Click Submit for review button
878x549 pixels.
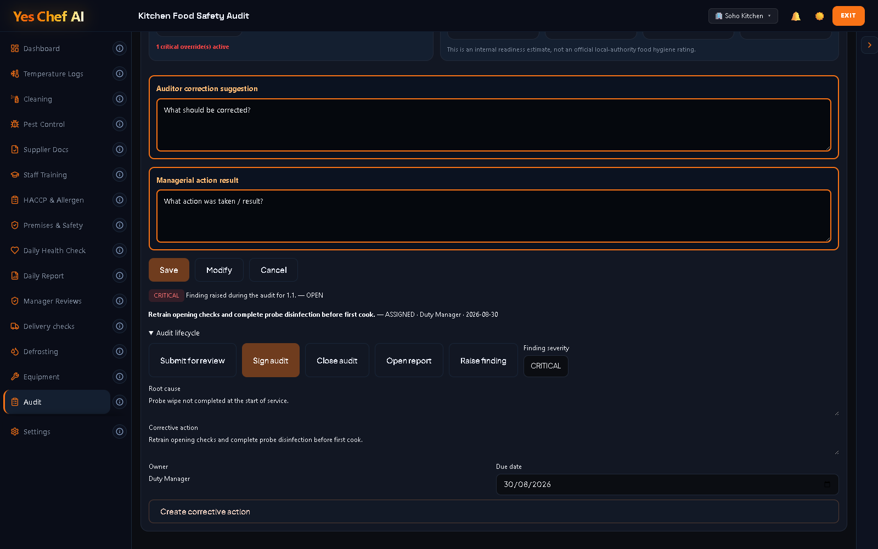[x=193, y=360]
